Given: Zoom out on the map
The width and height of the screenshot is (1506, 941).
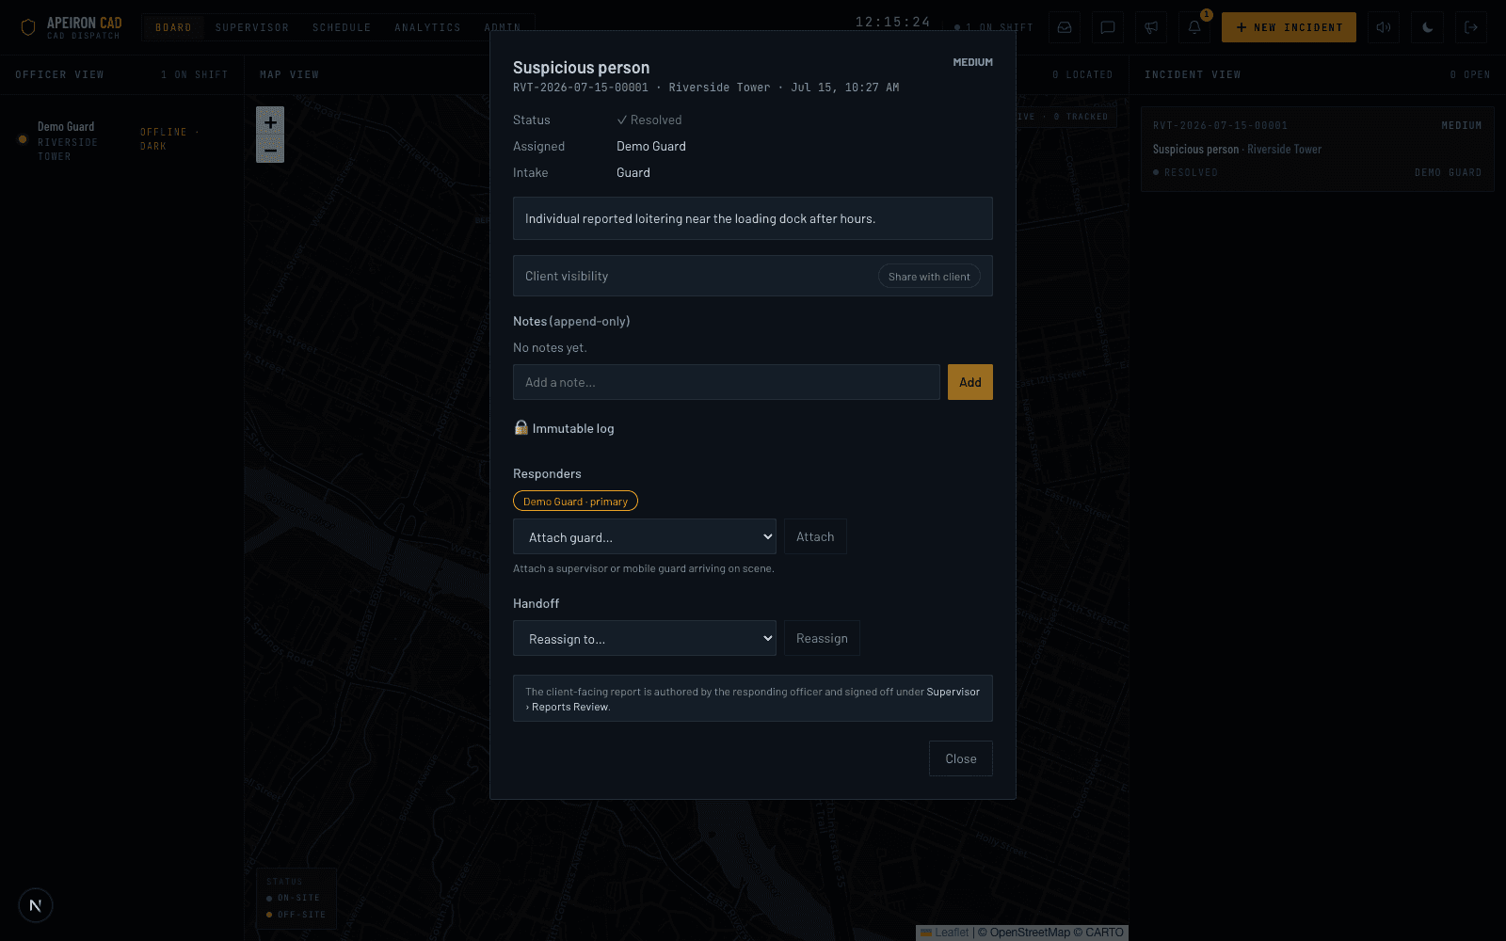Looking at the screenshot, I should point(270,150).
